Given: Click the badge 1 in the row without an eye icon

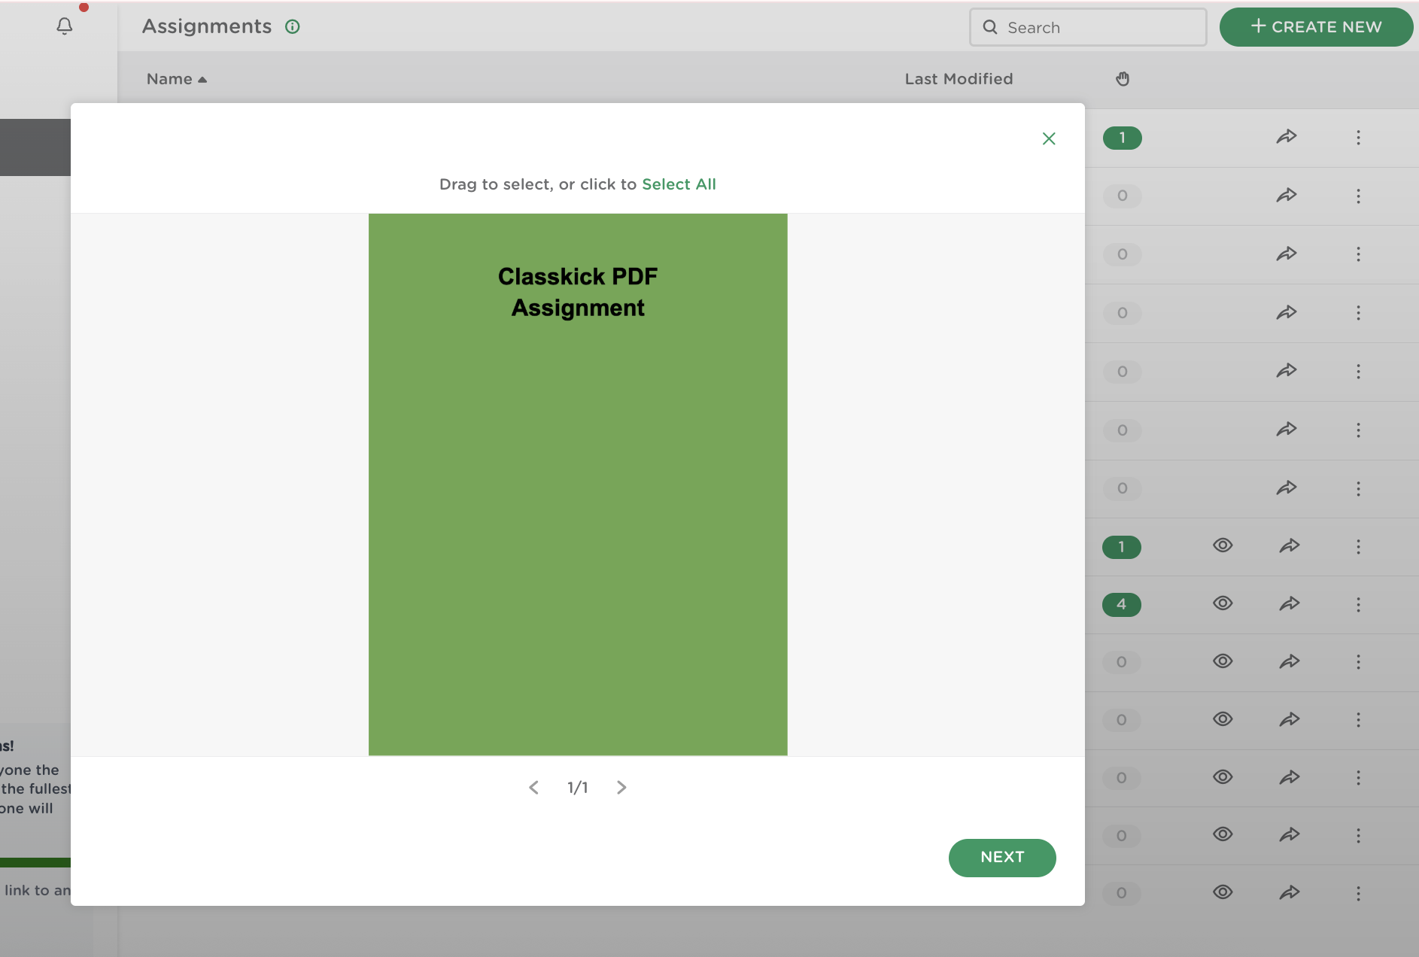Looking at the screenshot, I should (1123, 138).
